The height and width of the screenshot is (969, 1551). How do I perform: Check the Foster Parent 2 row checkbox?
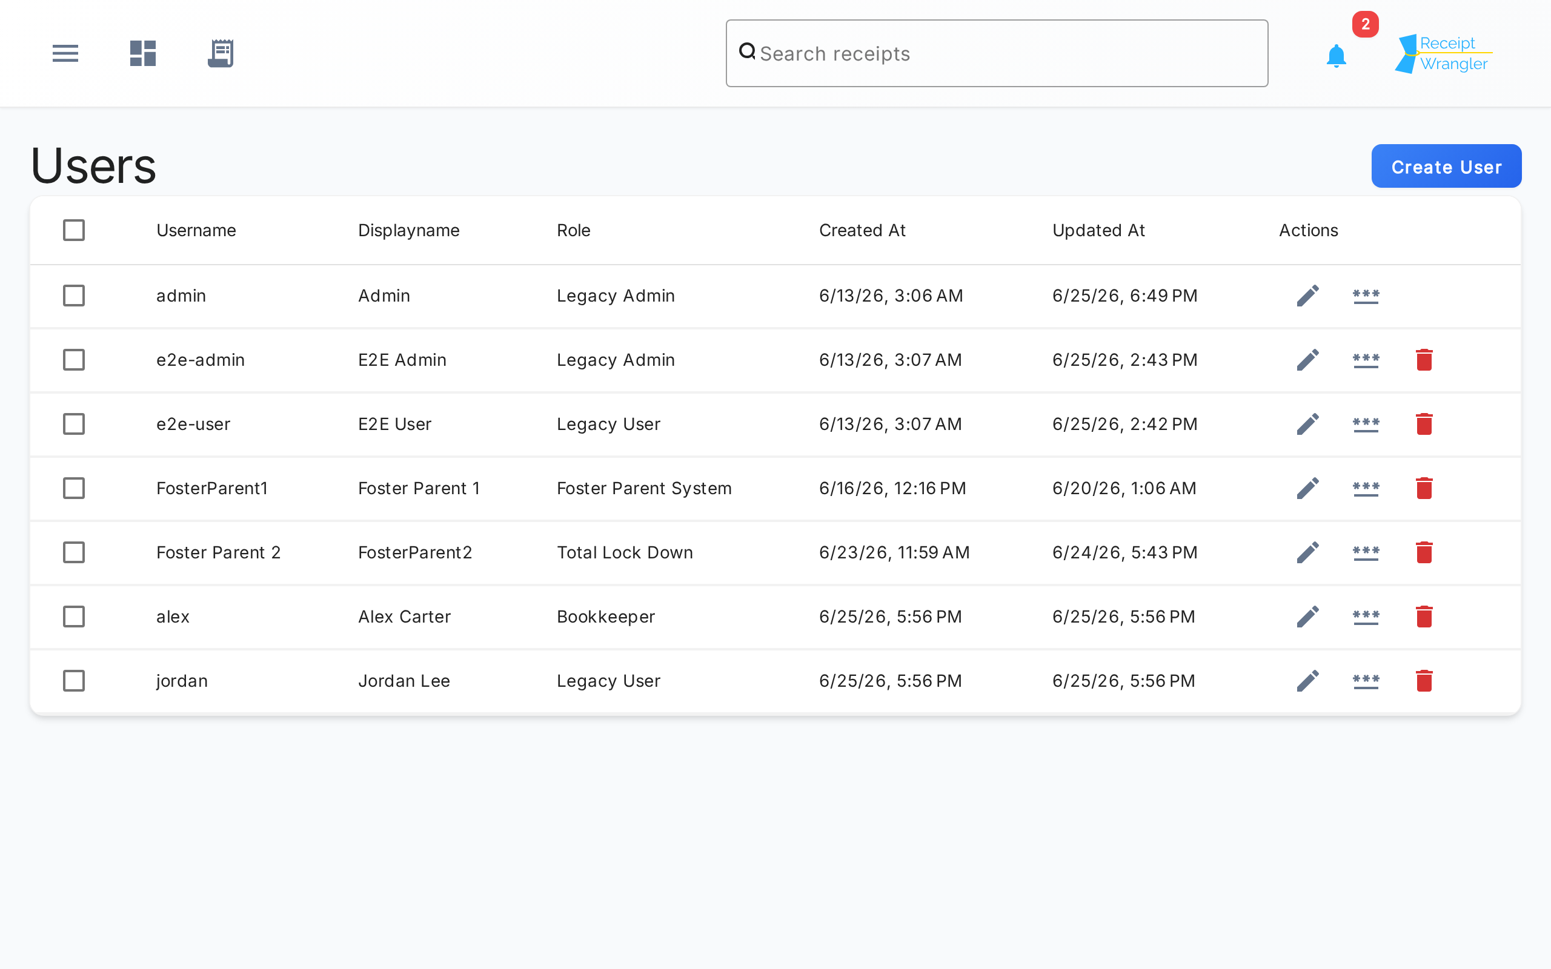tap(74, 552)
